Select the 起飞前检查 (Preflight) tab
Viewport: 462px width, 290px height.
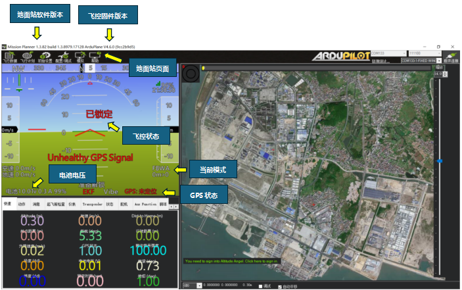coord(56,204)
